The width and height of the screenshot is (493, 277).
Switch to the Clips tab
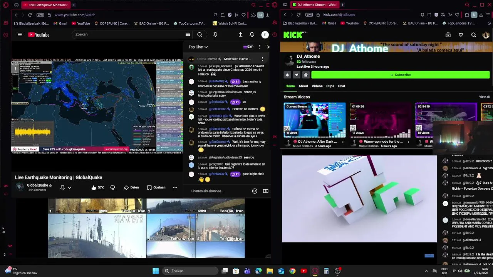point(330,86)
